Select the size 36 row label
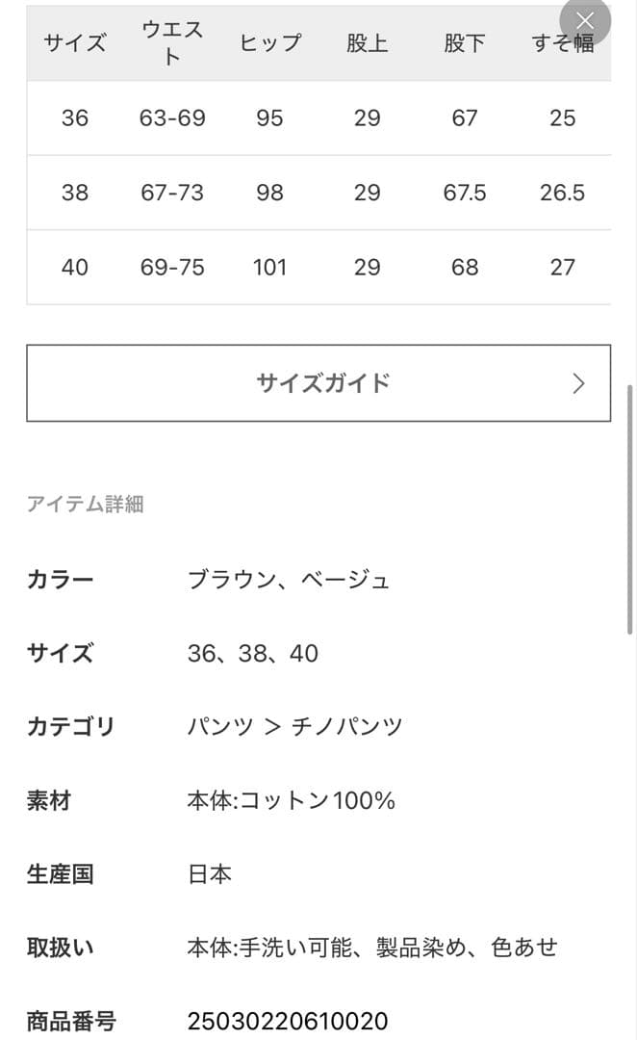 (74, 117)
